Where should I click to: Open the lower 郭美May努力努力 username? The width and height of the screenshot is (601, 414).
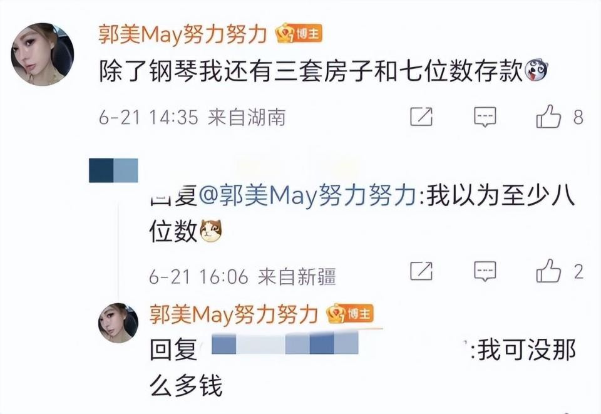(x=234, y=314)
